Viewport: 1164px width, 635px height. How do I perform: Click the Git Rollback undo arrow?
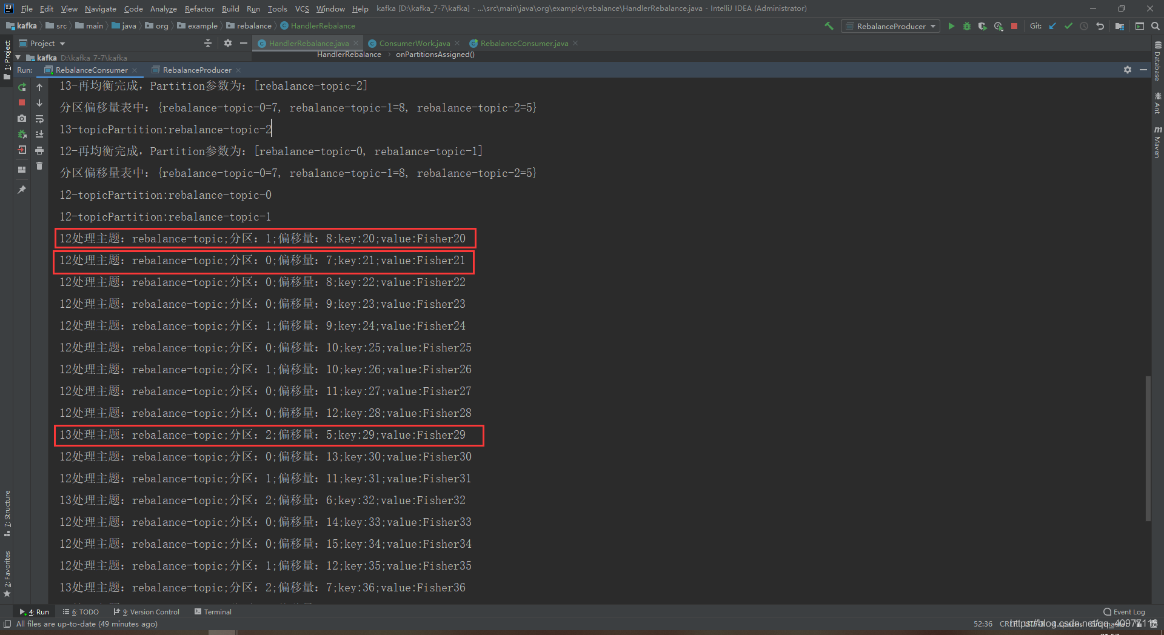click(1100, 26)
